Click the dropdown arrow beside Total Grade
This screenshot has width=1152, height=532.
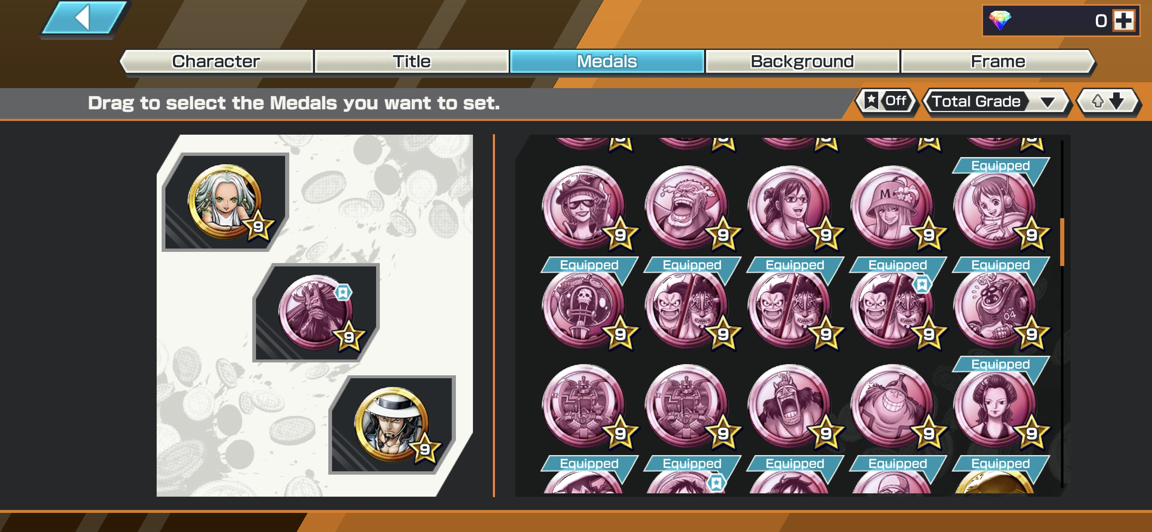click(x=1047, y=102)
